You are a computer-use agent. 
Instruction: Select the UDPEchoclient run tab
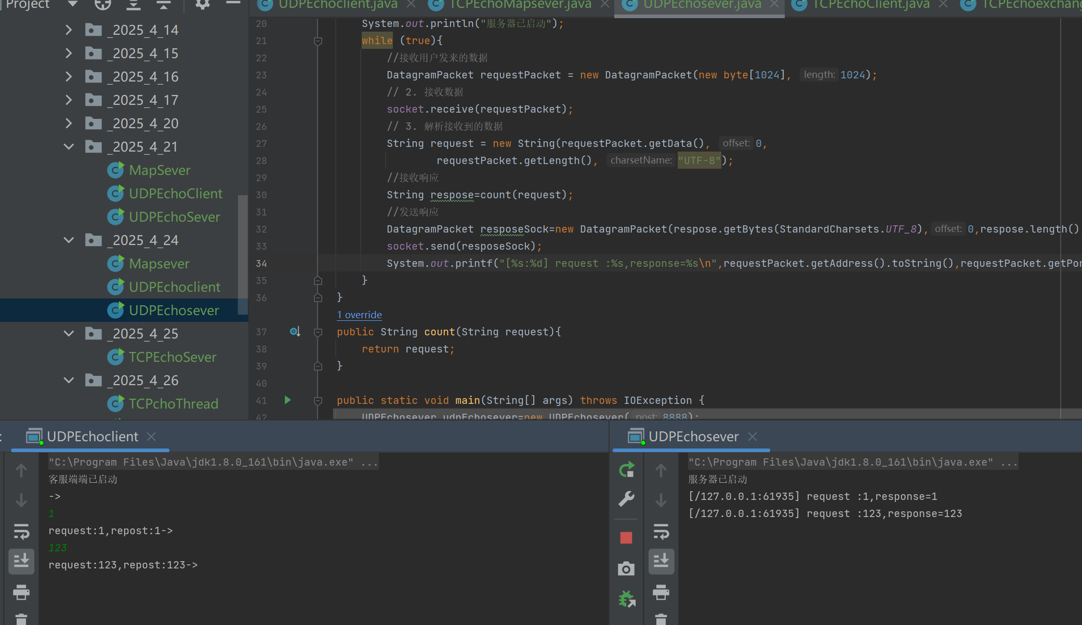pos(93,437)
